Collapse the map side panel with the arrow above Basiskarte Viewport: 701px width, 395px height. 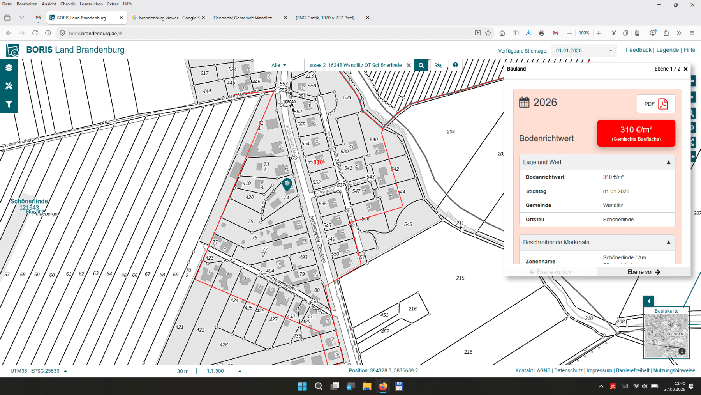coord(648,301)
